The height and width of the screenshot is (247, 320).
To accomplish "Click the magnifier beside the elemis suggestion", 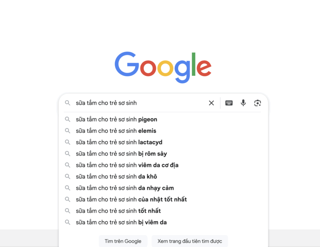I will [67, 130].
